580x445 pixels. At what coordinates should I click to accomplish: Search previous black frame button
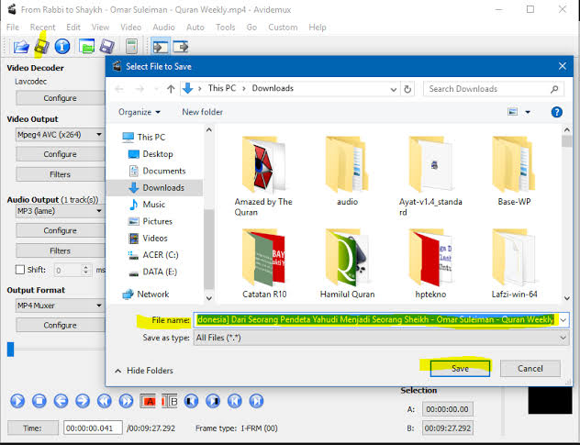point(191,401)
